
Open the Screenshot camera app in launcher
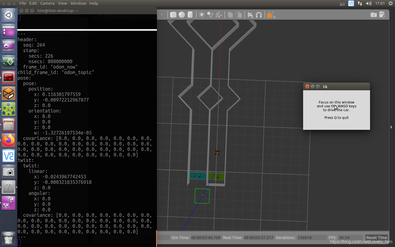click(x=9, y=172)
